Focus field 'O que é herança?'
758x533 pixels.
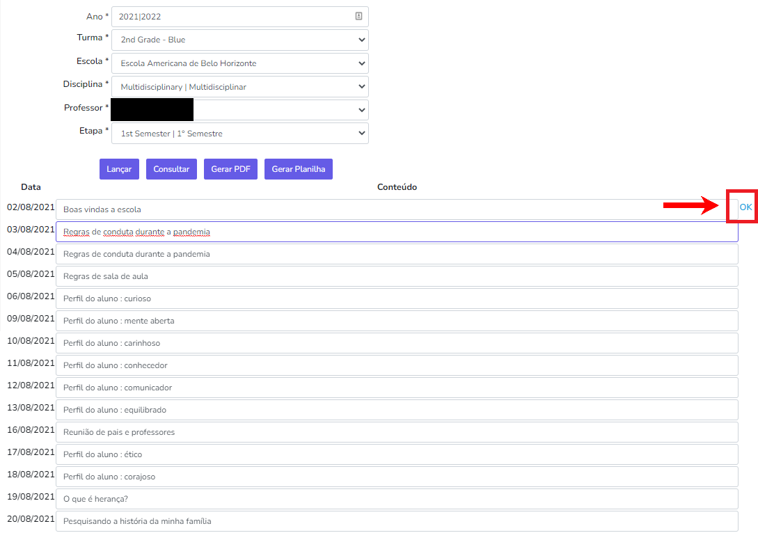click(397, 498)
